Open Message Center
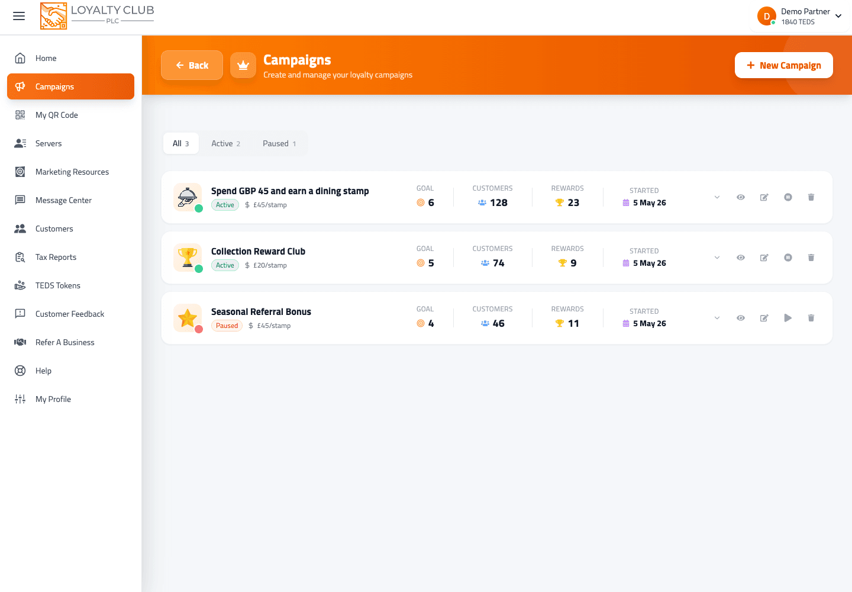 click(x=70, y=200)
